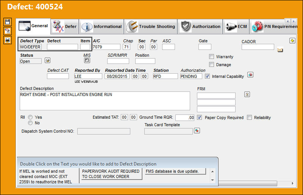Click the Task Card Template picker icon

point(197,131)
